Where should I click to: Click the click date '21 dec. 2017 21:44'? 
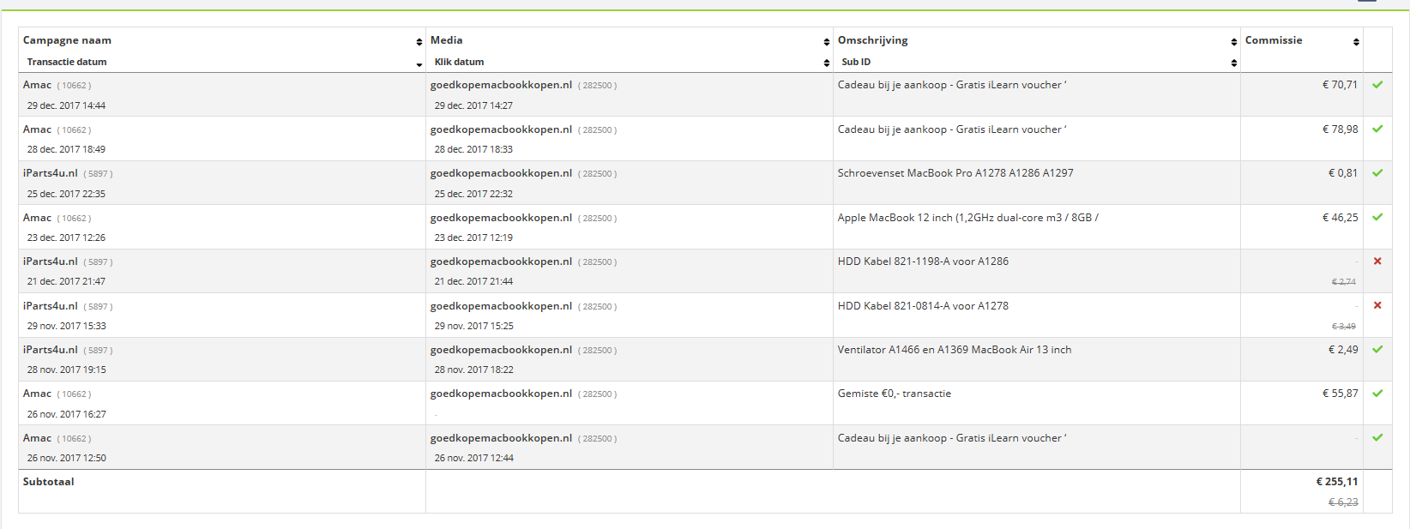point(473,281)
